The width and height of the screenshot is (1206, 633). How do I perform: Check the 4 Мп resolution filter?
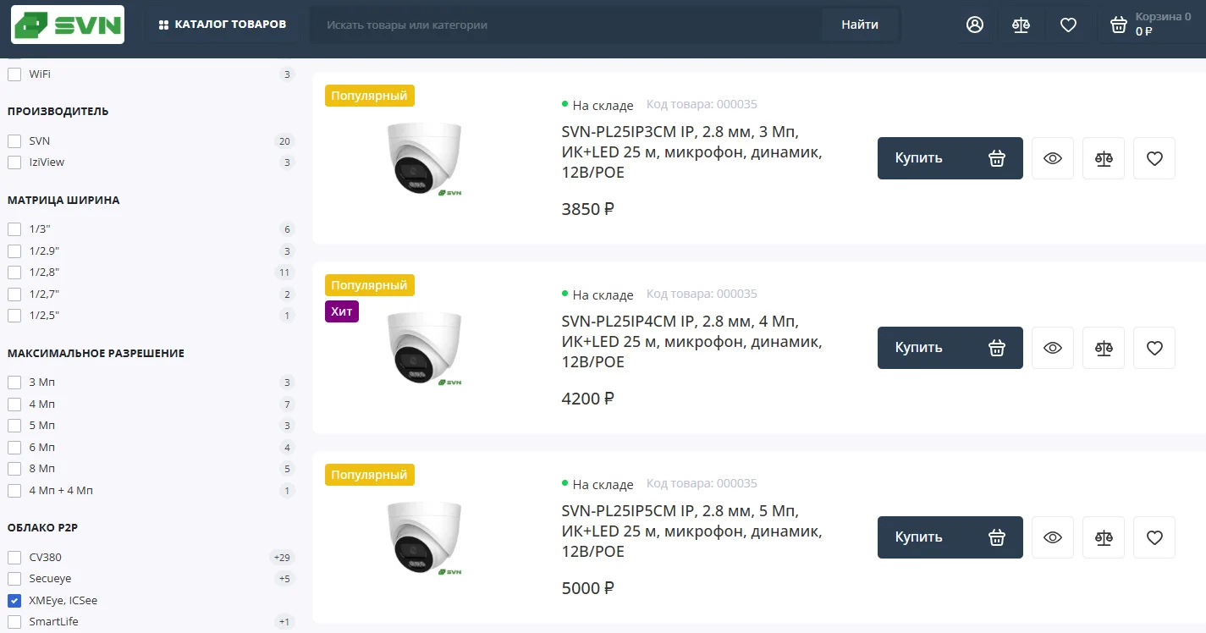click(14, 404)
